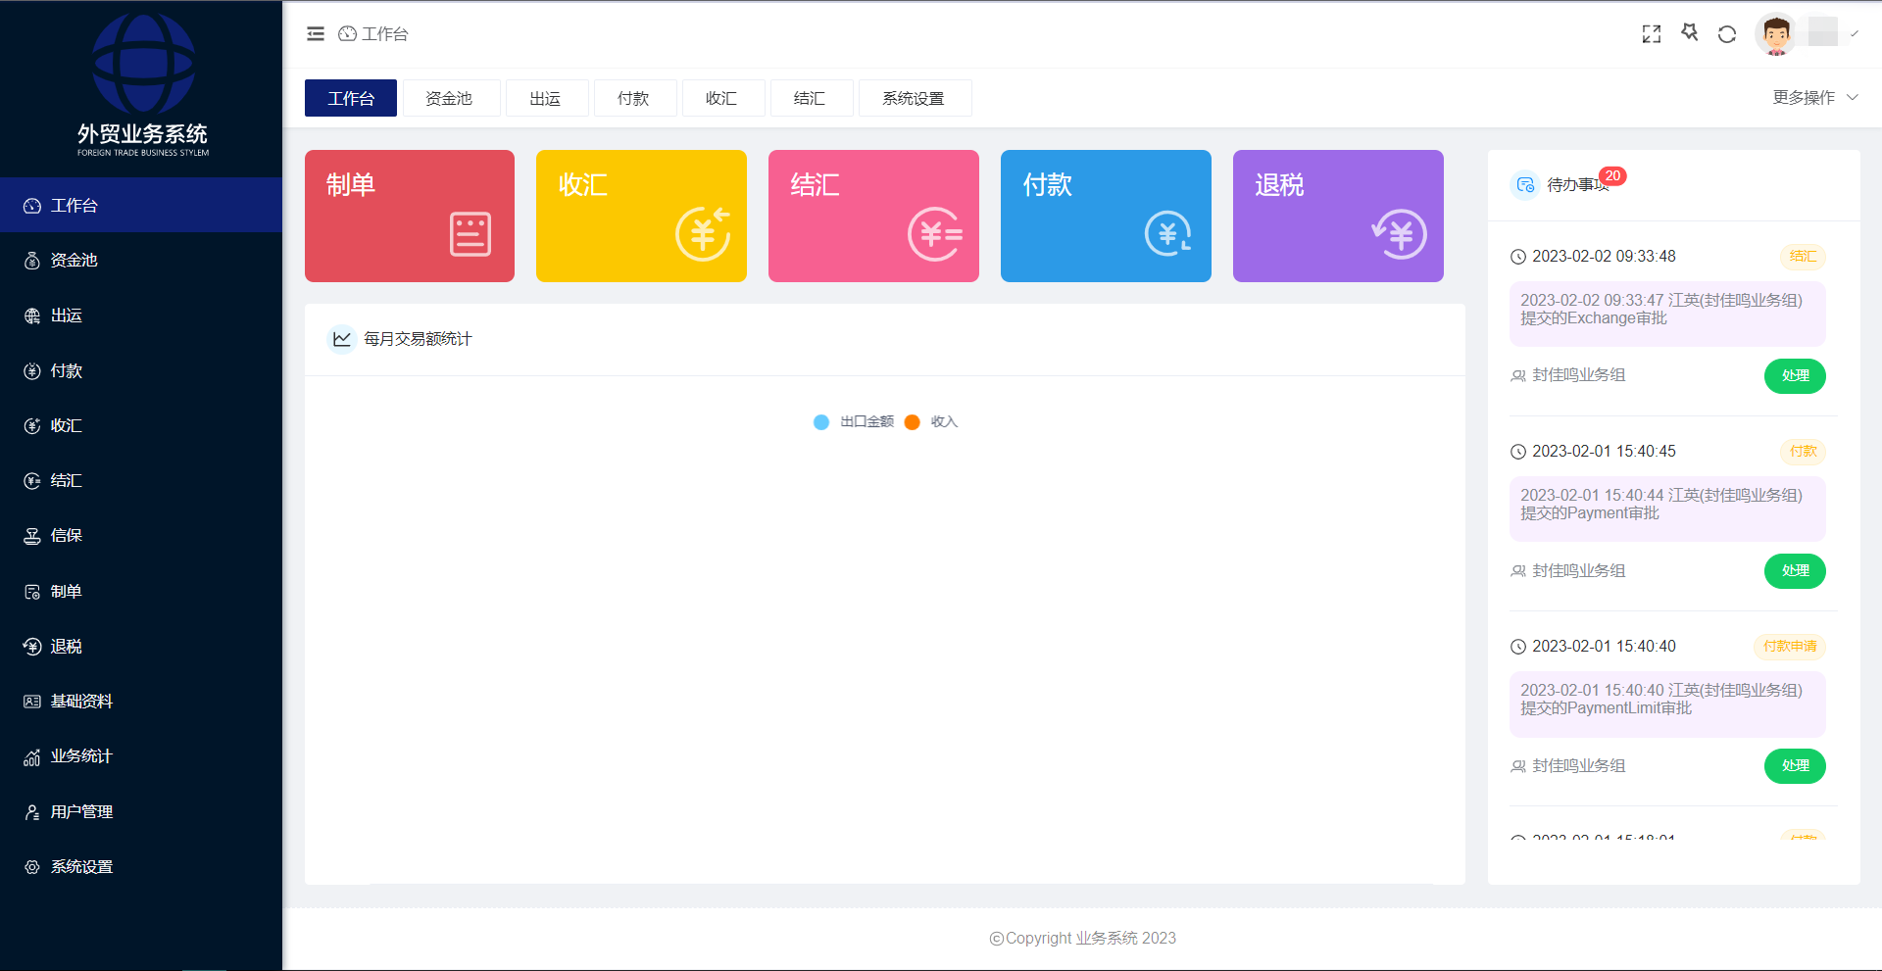Image resolution: width=1882 pixels, height=971 pixels.
Task: Open 基础资料 in the sidebar
Action: point(141,701)
